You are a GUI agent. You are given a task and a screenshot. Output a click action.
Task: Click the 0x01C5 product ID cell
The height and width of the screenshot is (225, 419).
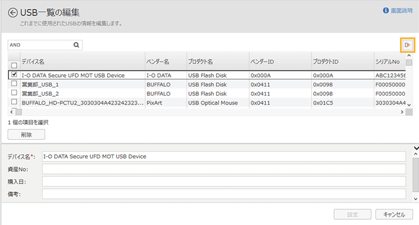pos(343,103)
